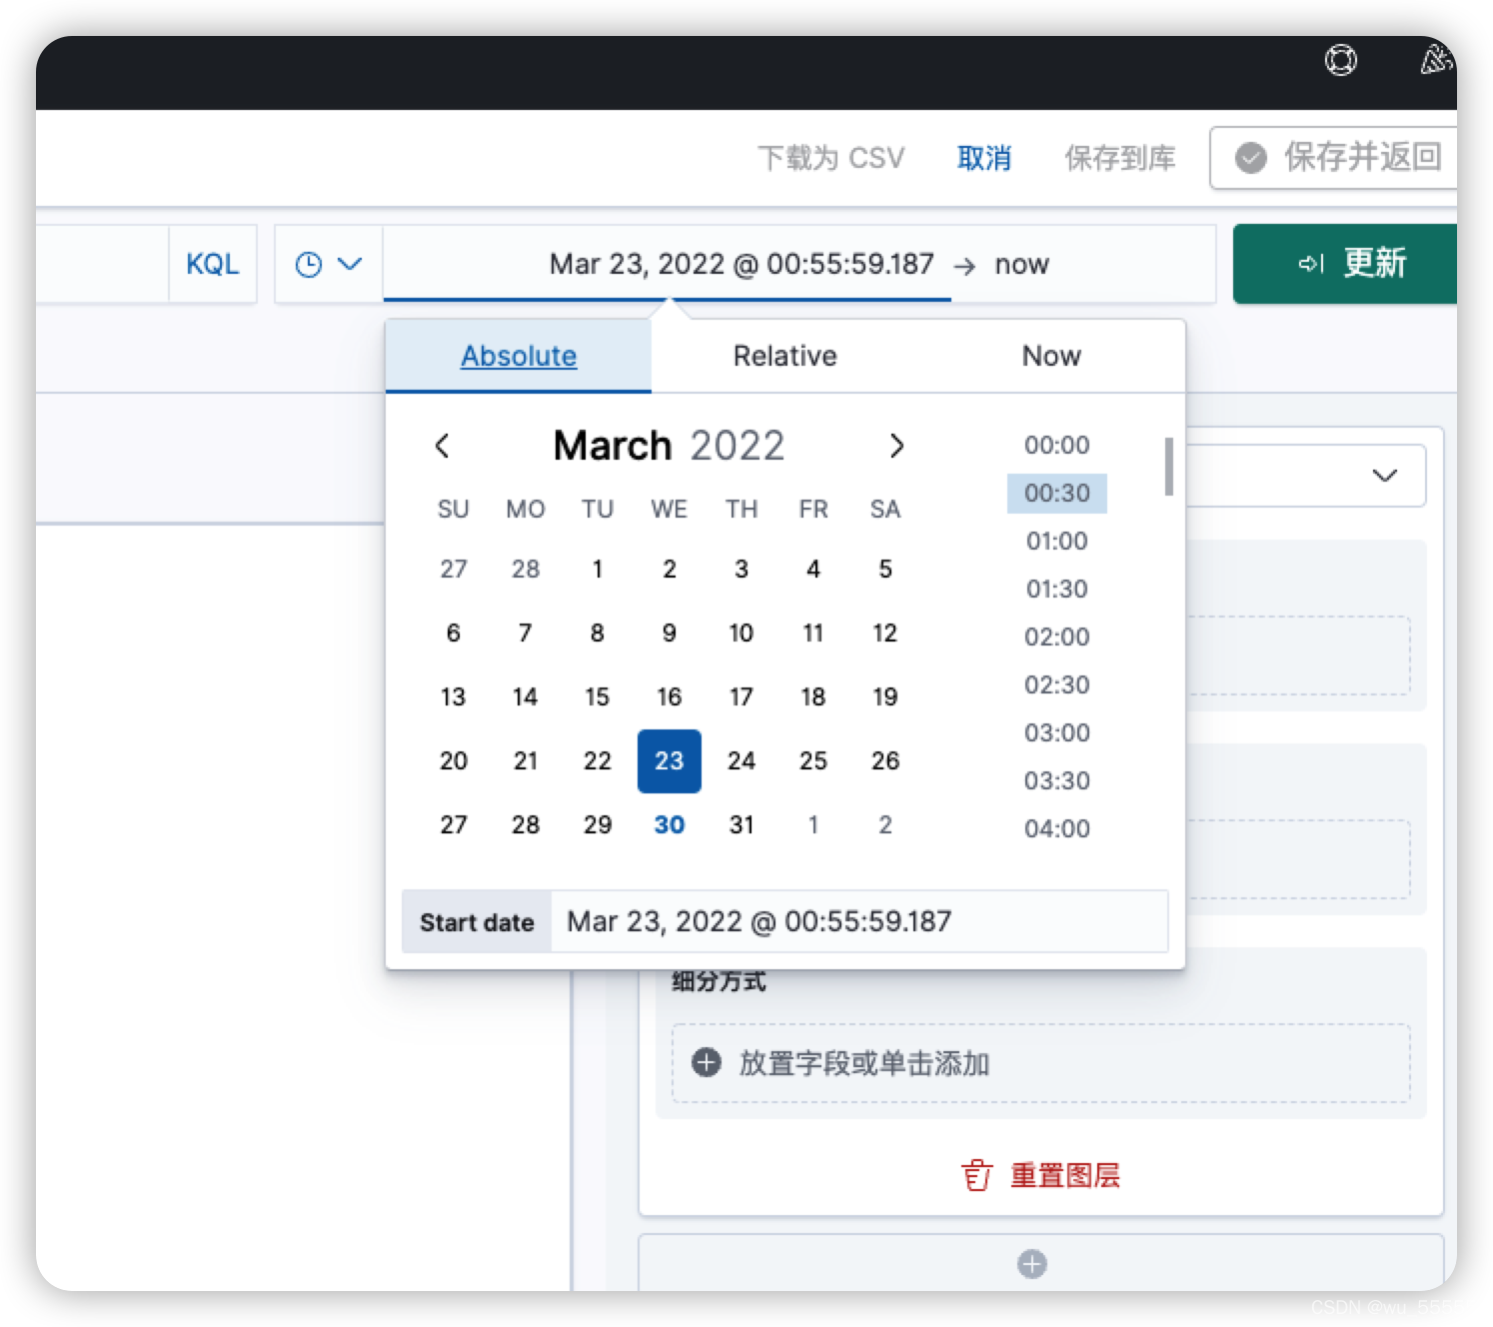Select March 26 on the calendar
This screenshot has height=1327, width=1493.
click(885, 761)
